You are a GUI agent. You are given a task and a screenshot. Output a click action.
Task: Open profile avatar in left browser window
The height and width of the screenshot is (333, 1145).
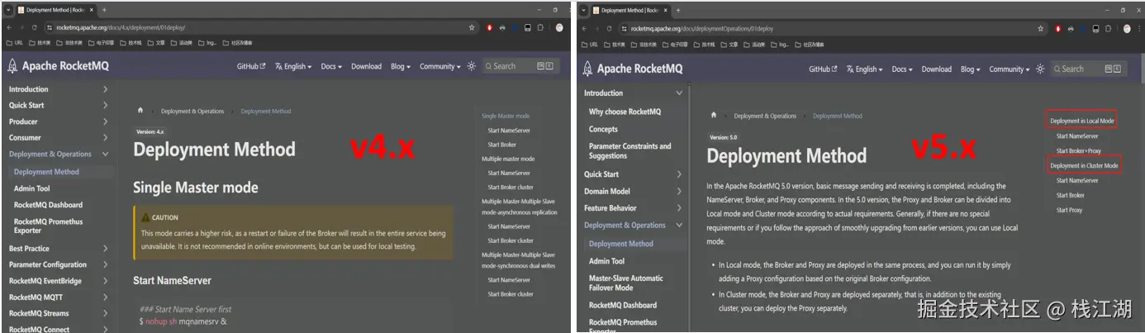point(559,27)
